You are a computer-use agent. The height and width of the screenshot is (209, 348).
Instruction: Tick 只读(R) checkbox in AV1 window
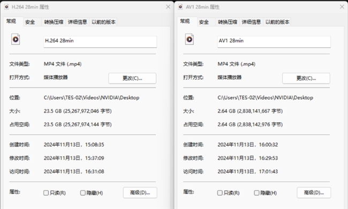(x=220, y=193)
